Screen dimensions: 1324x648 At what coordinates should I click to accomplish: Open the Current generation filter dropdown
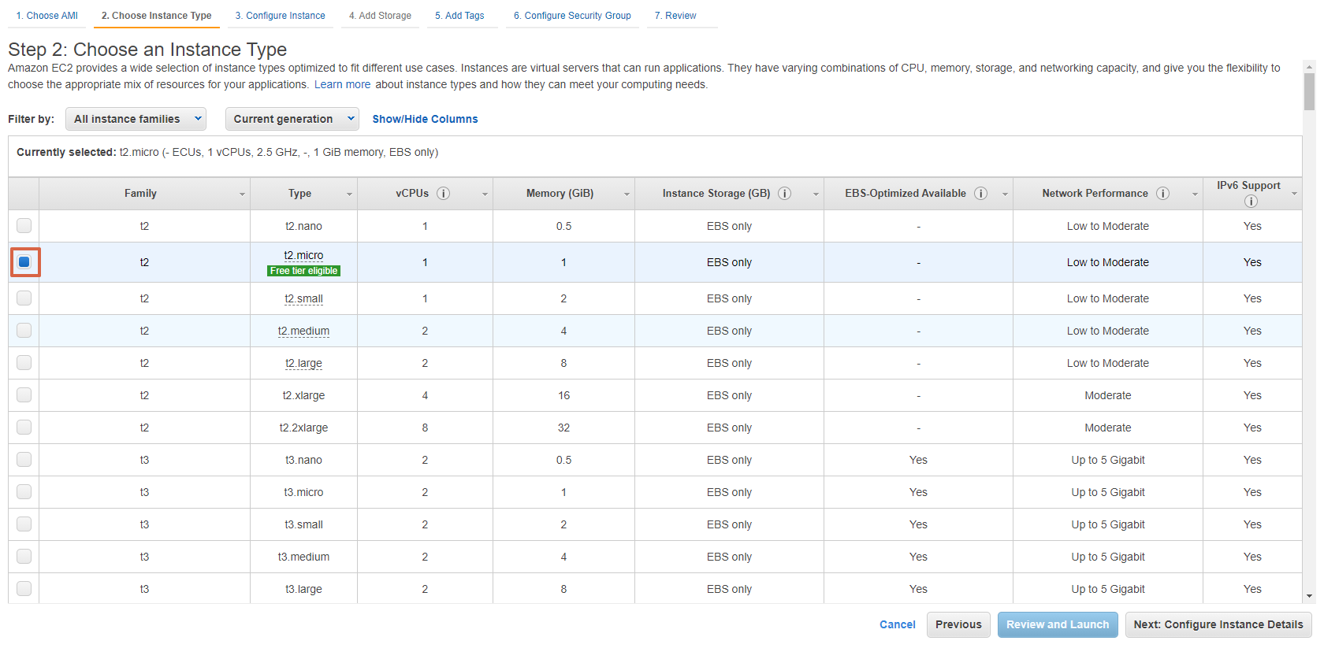click(292, 119)
